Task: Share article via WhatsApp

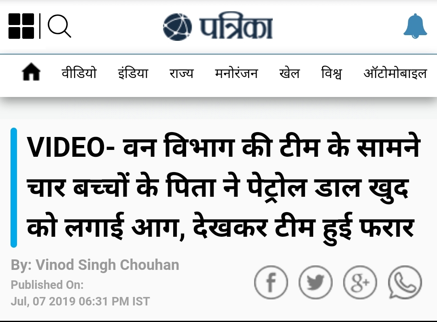Action: tap(405, 282)
